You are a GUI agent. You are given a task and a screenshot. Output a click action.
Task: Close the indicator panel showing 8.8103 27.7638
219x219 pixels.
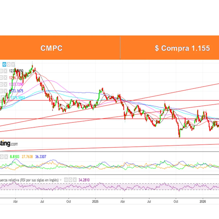[5, 156]
